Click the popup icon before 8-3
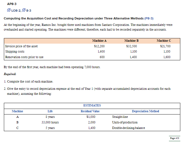This screenshot has height=142, width=185. point(24,10)
